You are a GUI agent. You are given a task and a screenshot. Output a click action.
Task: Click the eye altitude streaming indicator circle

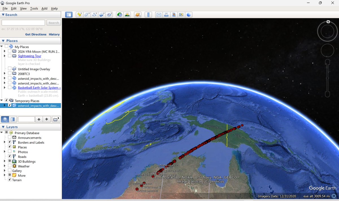[334, 196]
